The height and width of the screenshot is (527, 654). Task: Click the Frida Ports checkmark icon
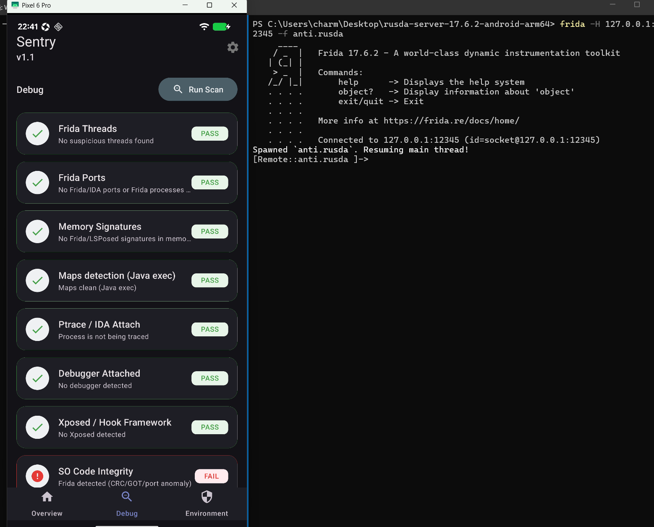point(37,183)
